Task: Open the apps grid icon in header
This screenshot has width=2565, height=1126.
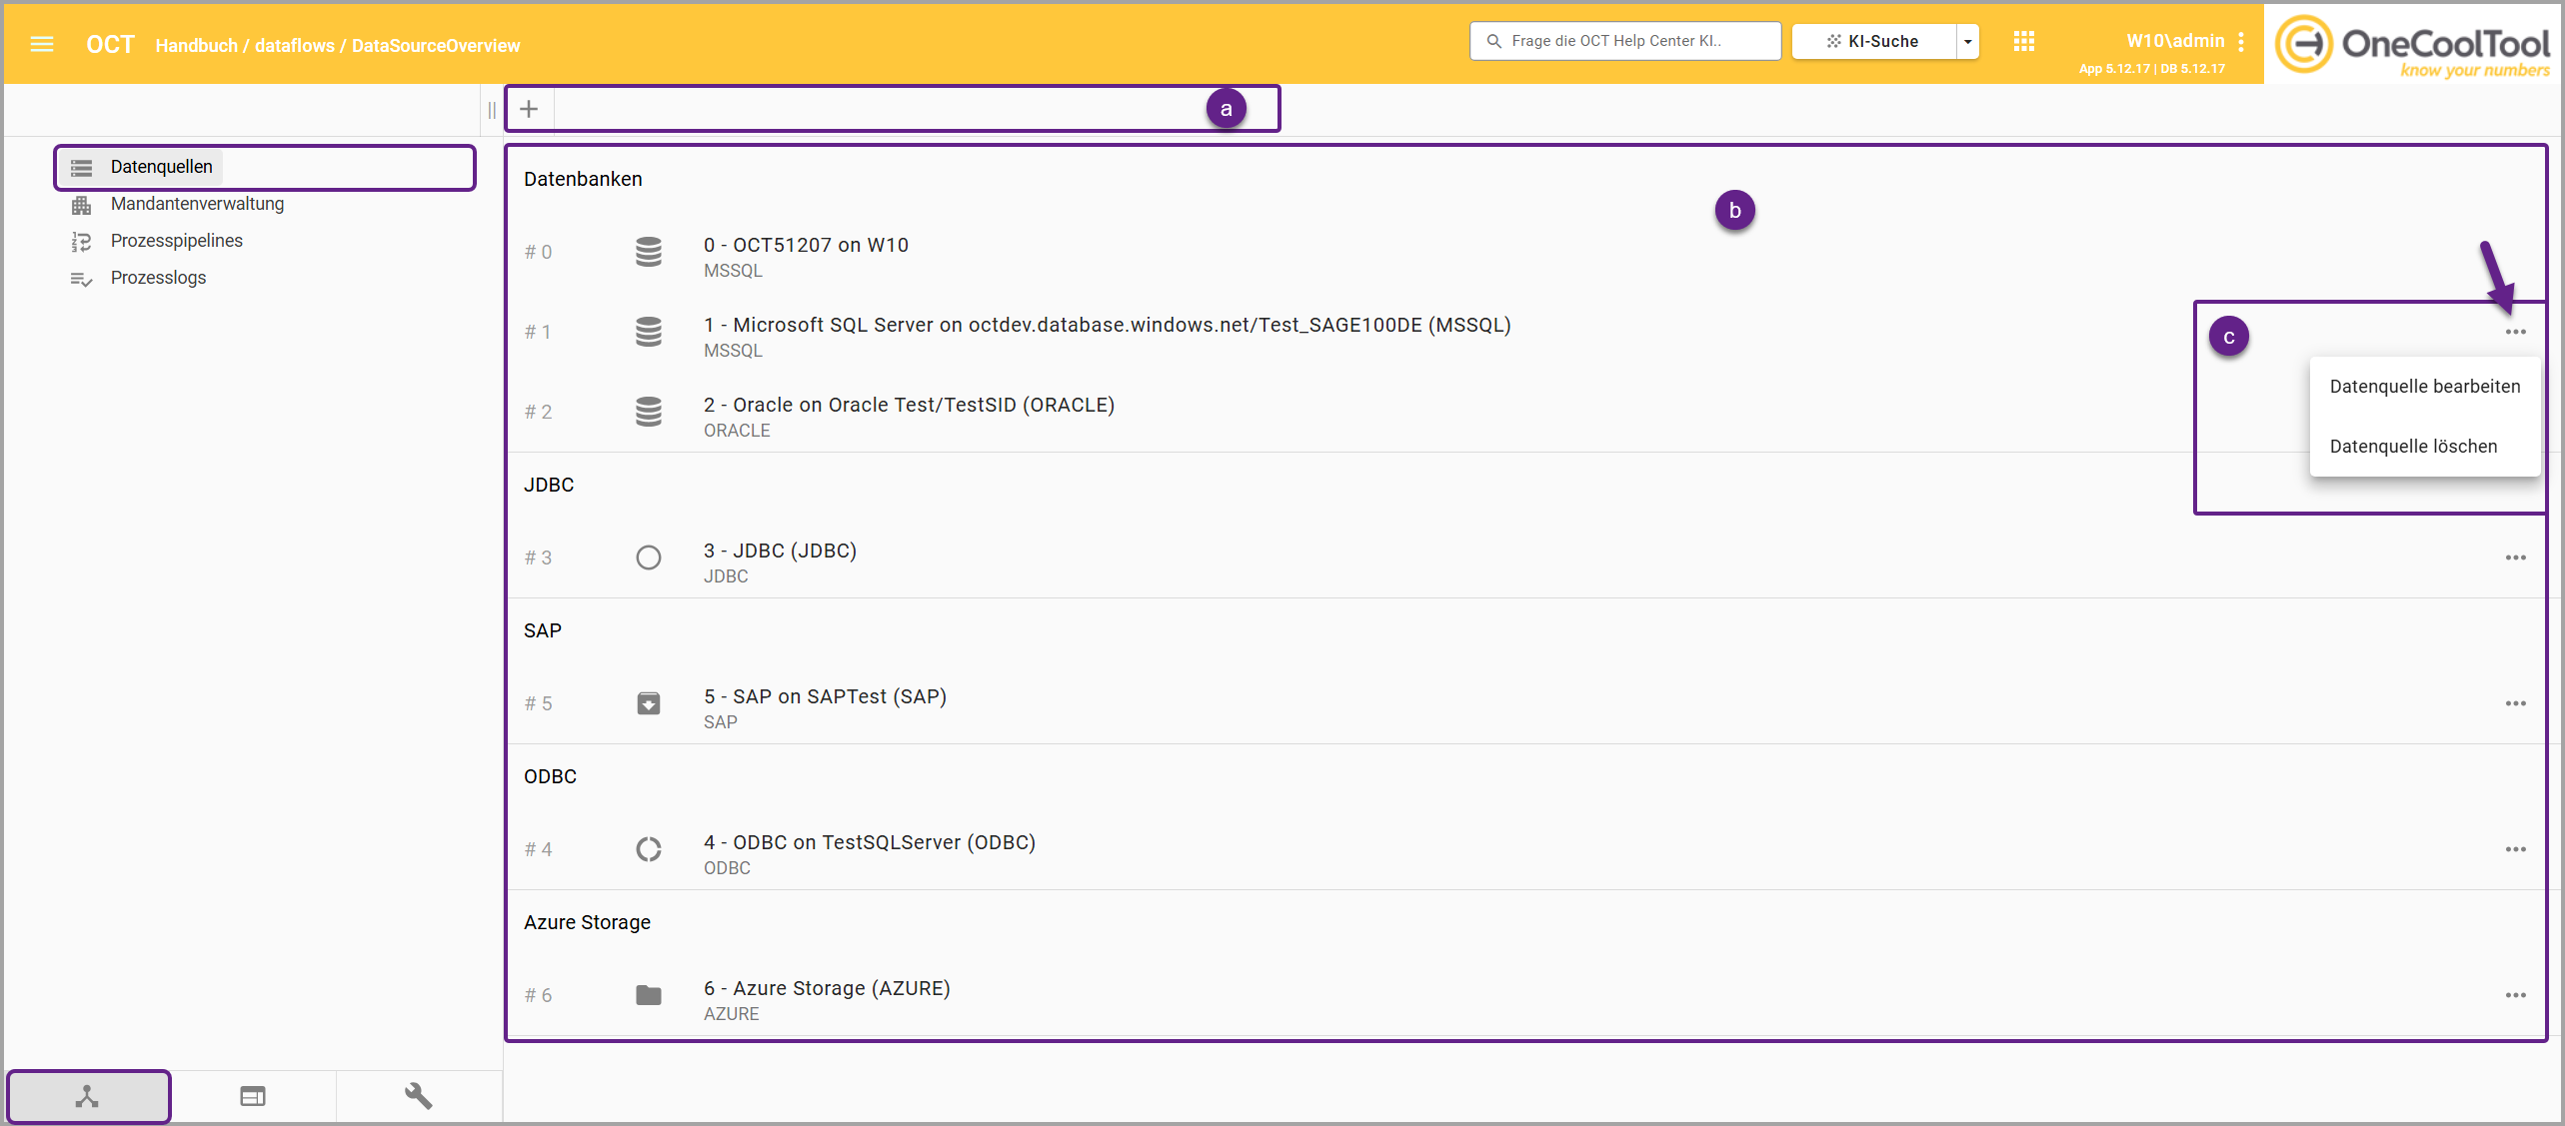Action: (2023, 42)
